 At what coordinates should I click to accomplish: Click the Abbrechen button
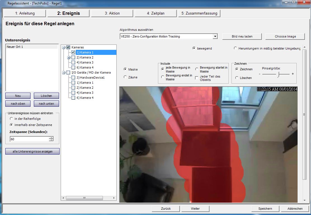tap(295, 209)
